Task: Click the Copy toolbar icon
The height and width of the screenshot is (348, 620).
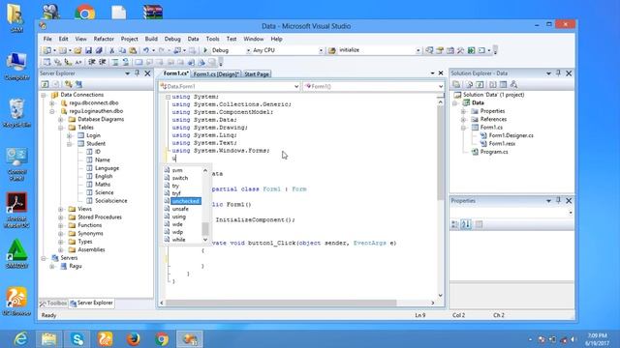Action: (122, 50)
